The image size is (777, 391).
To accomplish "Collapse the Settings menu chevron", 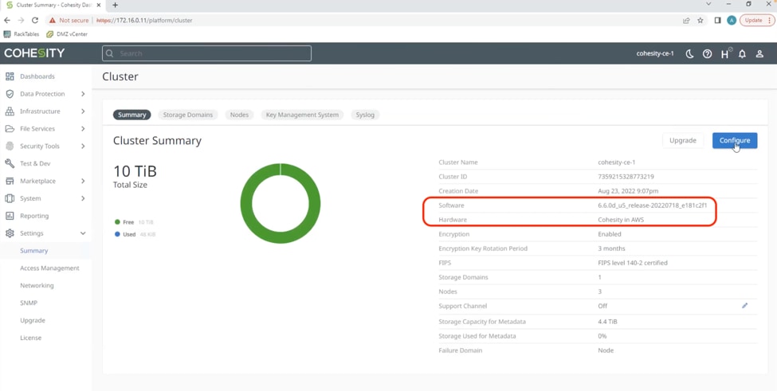I will (83, 233).
